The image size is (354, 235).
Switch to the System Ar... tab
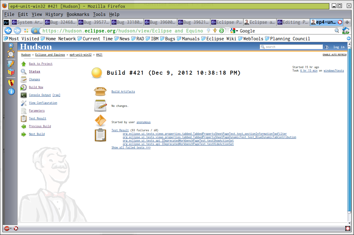pos(27,22)
